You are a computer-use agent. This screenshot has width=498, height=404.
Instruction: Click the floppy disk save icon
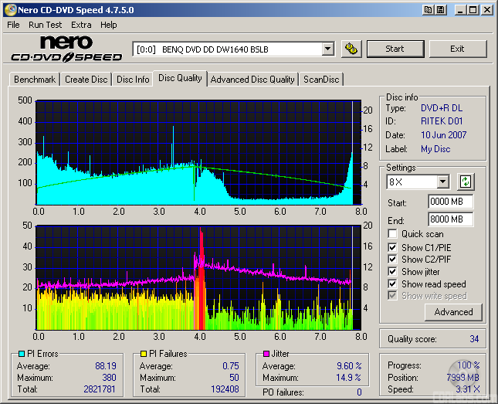[x=440, y=10]
